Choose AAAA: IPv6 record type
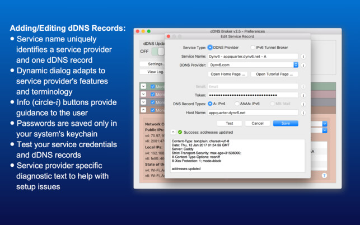The width and height of the screenshot is (360, 225). point(237,104)
